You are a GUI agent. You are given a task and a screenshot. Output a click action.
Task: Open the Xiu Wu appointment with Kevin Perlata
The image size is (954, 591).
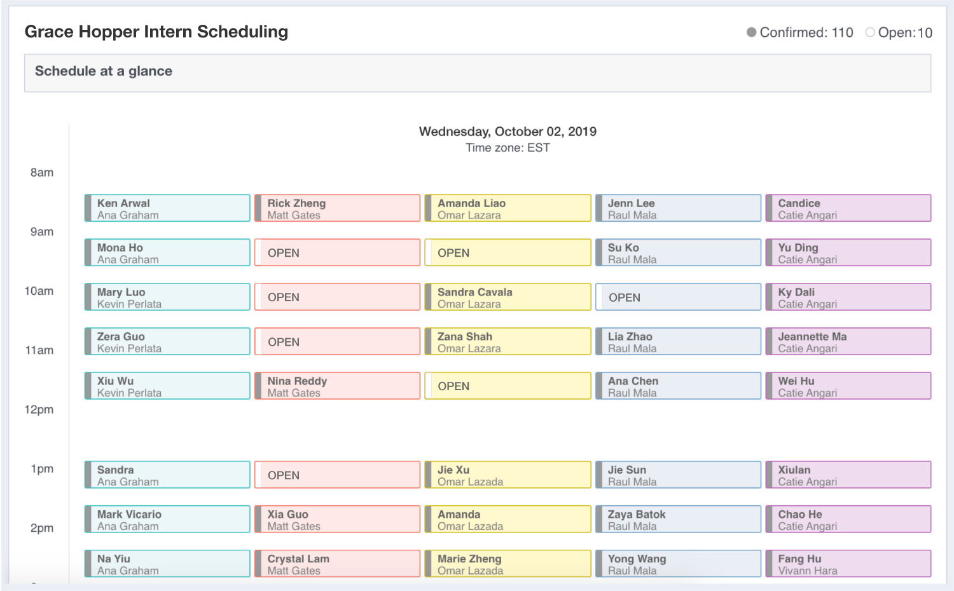pos(167,386)
